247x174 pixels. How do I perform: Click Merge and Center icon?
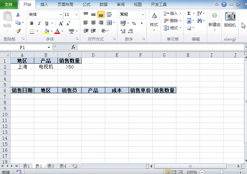pos(109,23)
